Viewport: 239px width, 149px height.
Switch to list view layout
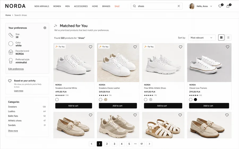click(x=228, y=38)
